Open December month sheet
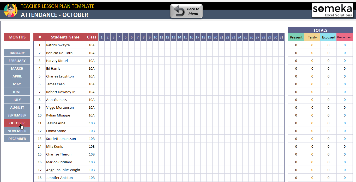Image resolution: width=356 pixels, height=182 pixels. pyautogui.click(x=17, y=139)
